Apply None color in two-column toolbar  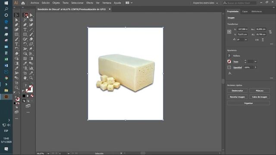[32, 96]
